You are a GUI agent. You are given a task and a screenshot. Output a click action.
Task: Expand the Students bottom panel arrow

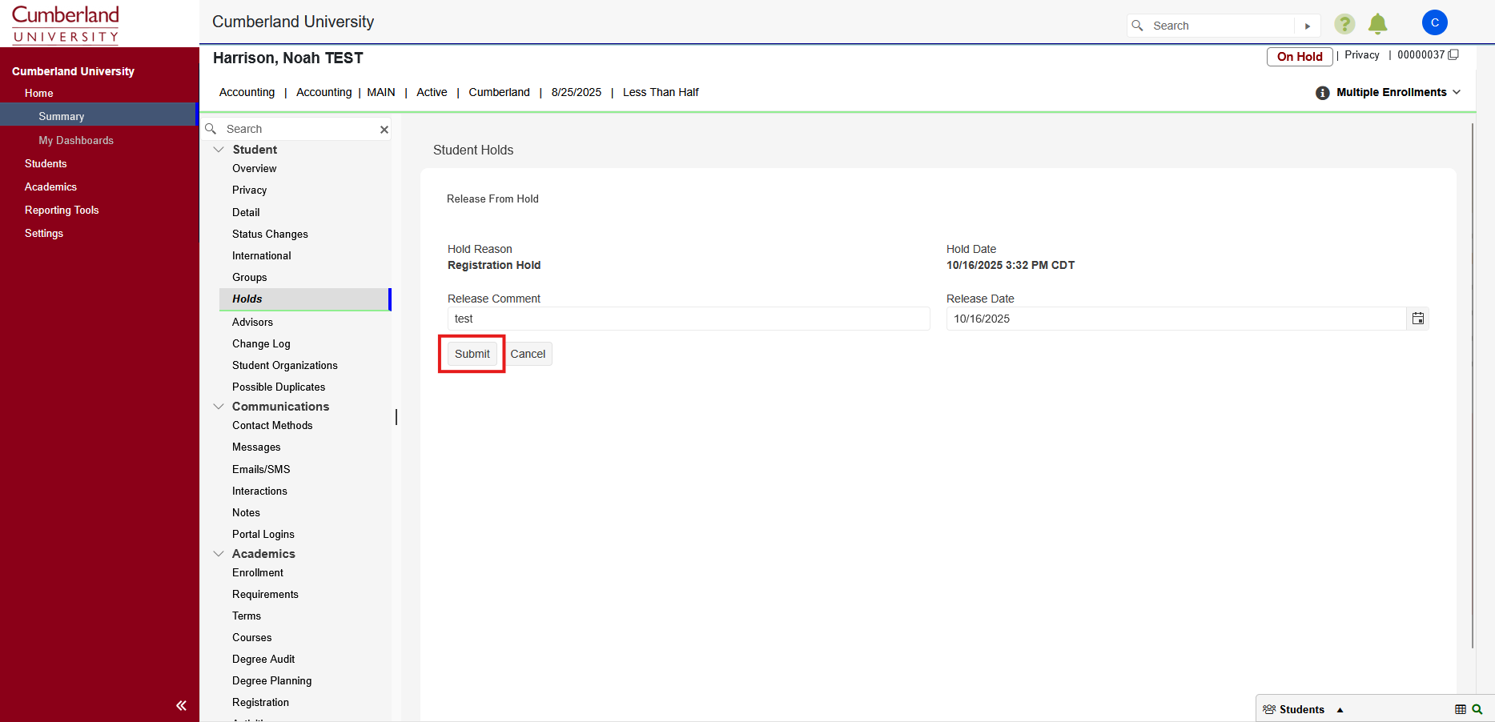point(1340,710)
